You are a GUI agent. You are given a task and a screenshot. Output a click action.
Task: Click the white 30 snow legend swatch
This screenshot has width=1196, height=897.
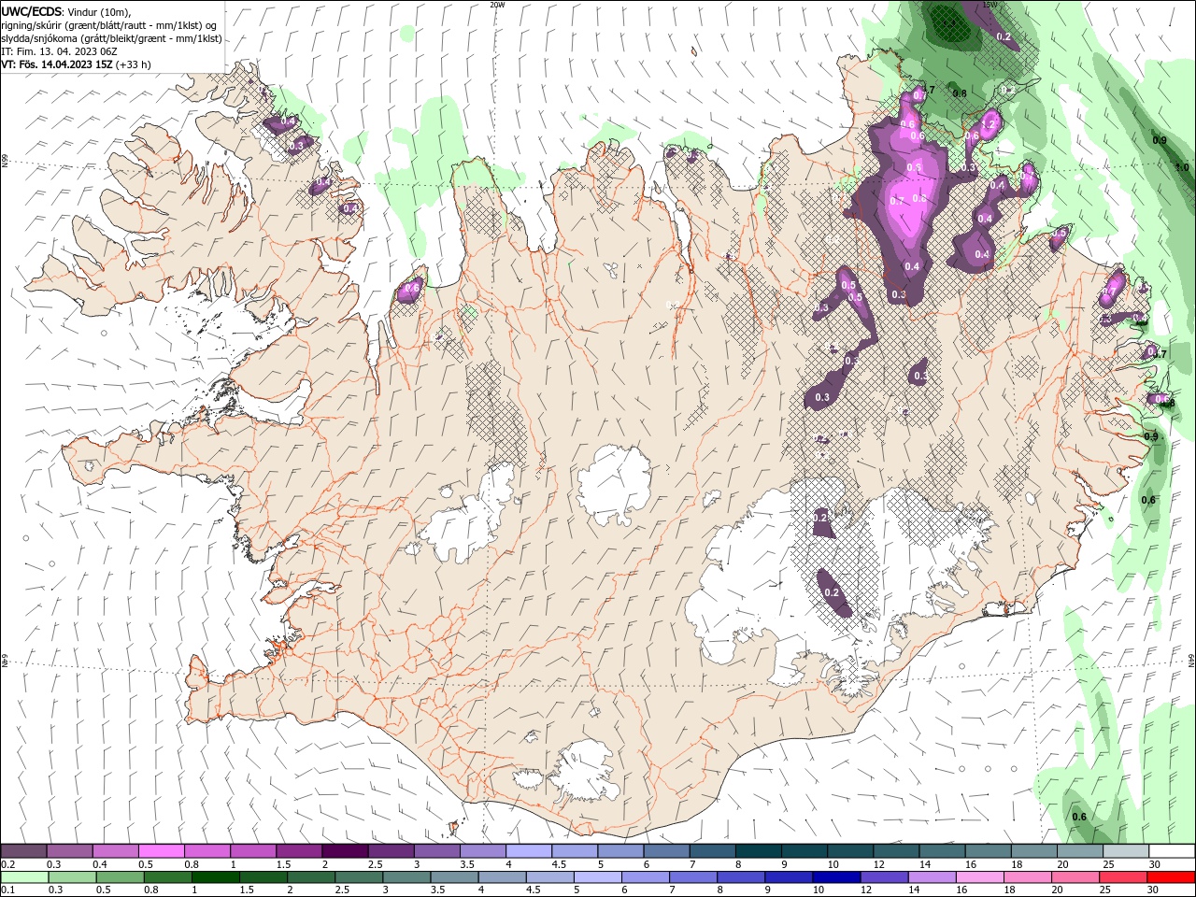tap(1173, 851)
